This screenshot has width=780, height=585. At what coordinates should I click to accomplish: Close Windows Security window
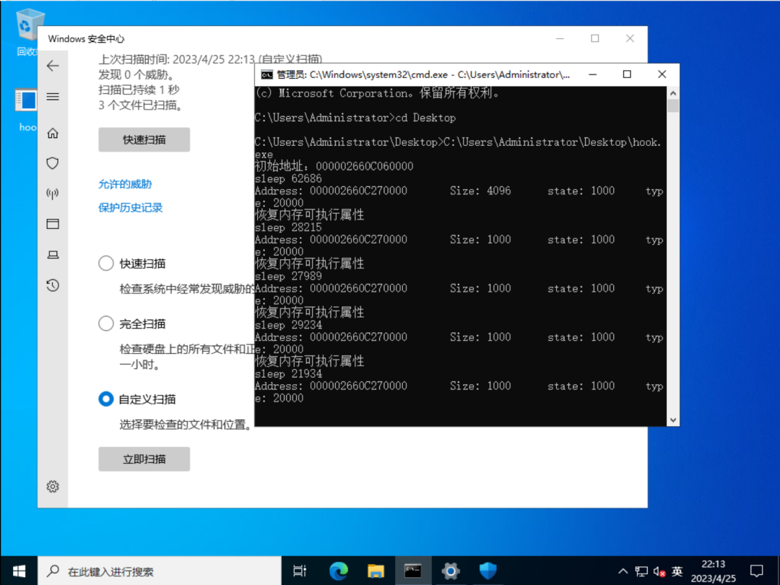[x=630, y=38]
